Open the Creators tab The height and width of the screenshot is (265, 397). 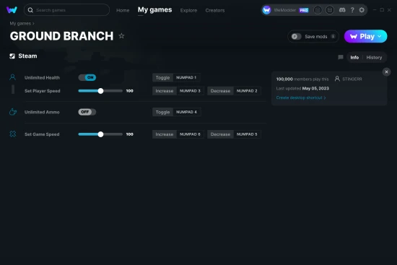click(215, 10)
